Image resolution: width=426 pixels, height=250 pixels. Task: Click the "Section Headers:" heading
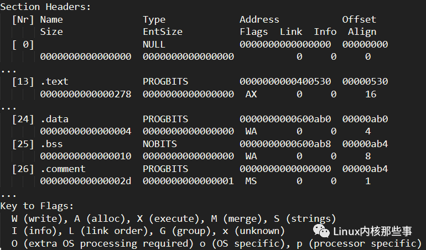click(x=46, y=7)
